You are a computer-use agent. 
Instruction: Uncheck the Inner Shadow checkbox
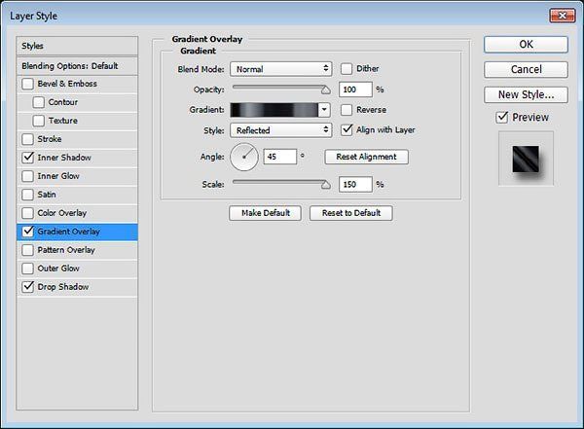[x=27, y=158]
